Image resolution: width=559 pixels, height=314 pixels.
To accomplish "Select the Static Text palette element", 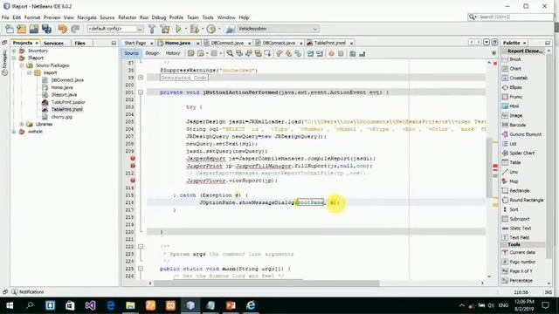I will click(521, 229).
